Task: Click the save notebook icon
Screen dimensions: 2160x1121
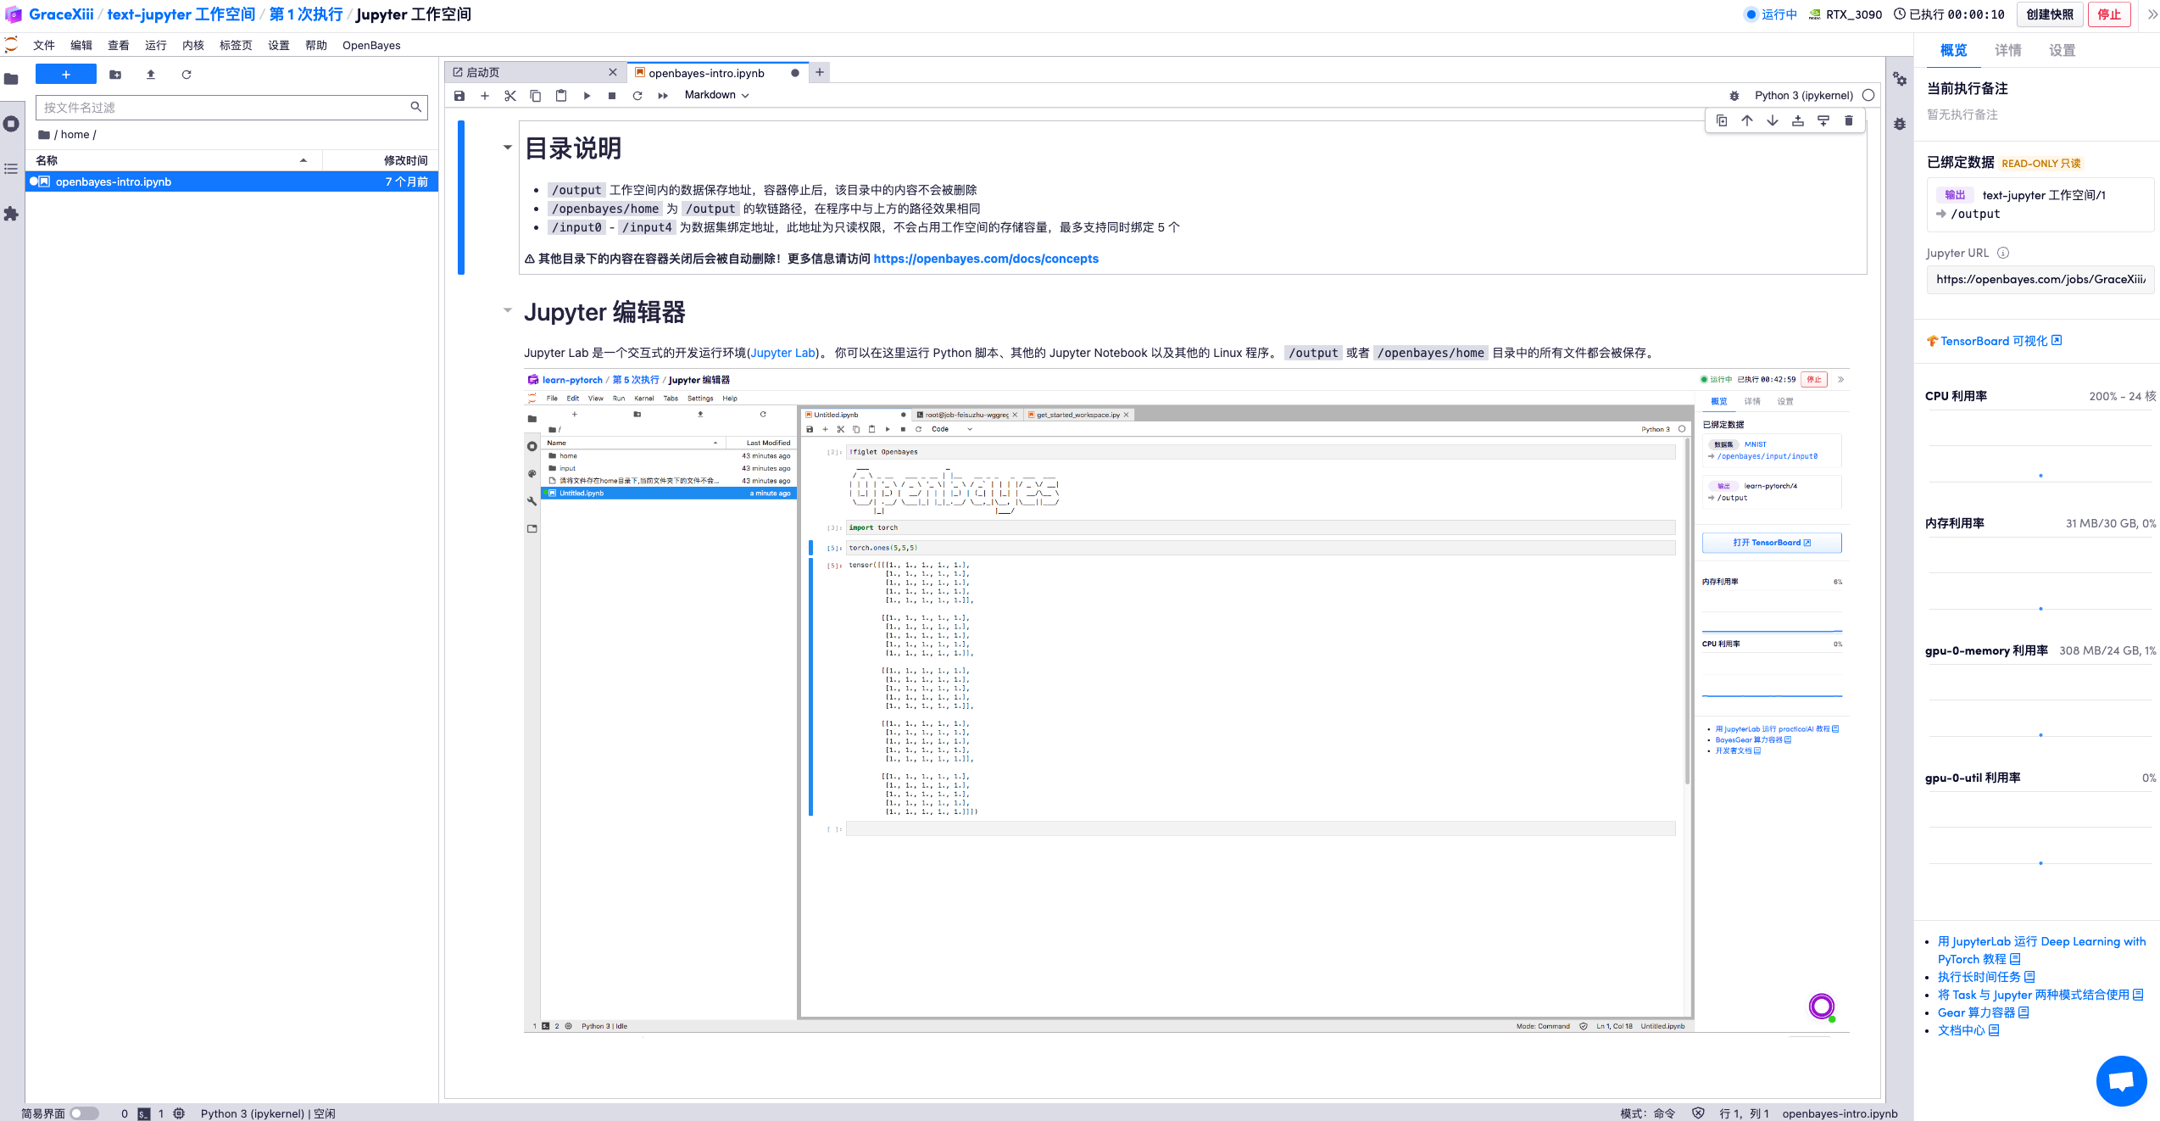Action: point(459,96)
